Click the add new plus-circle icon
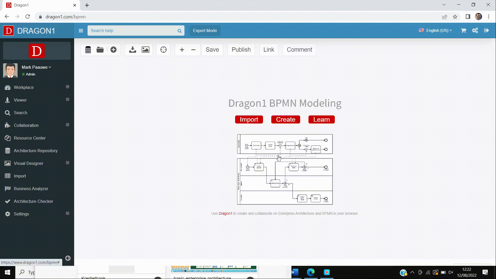This screenshot has height=279, width=496. [113, 50]
